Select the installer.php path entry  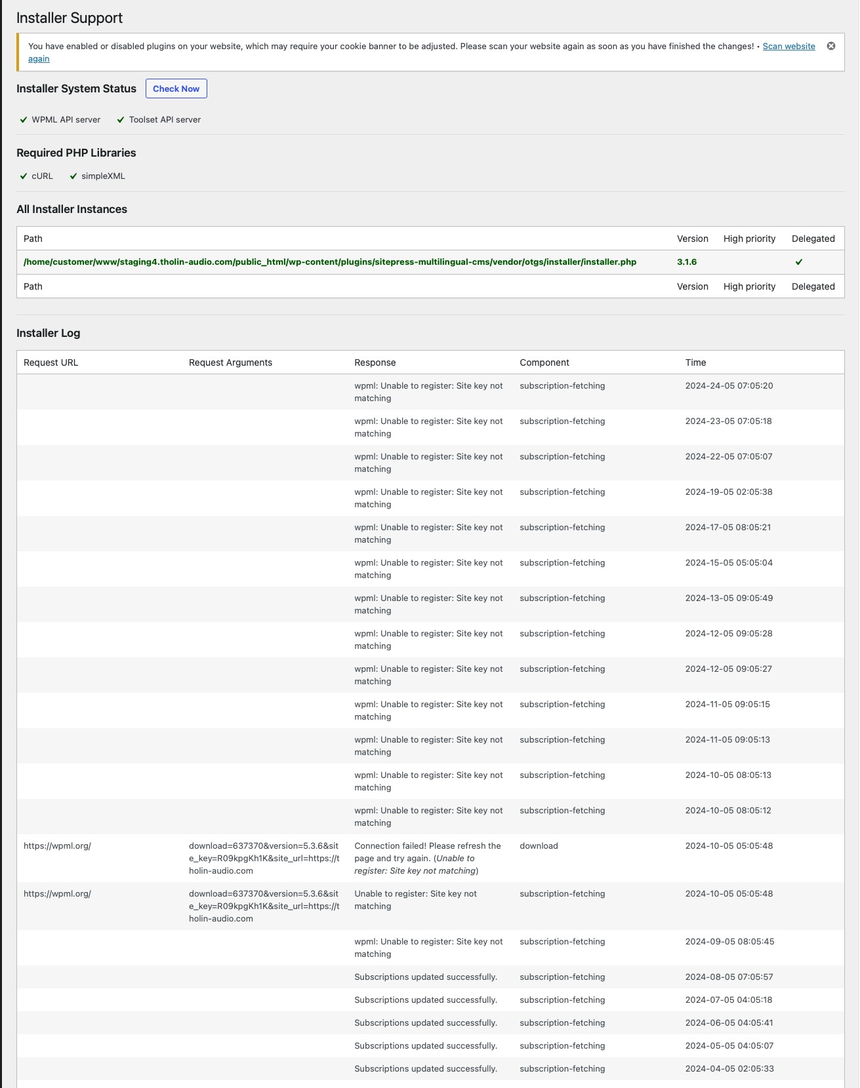[x=329, y=262]
